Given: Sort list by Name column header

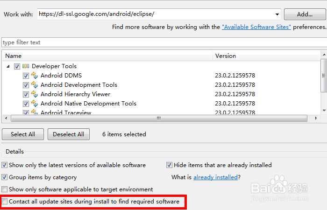Looking at the screenshot, I should [107, 56].
